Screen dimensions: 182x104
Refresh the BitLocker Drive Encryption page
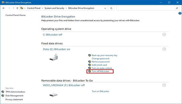click(x=111, y=8)
